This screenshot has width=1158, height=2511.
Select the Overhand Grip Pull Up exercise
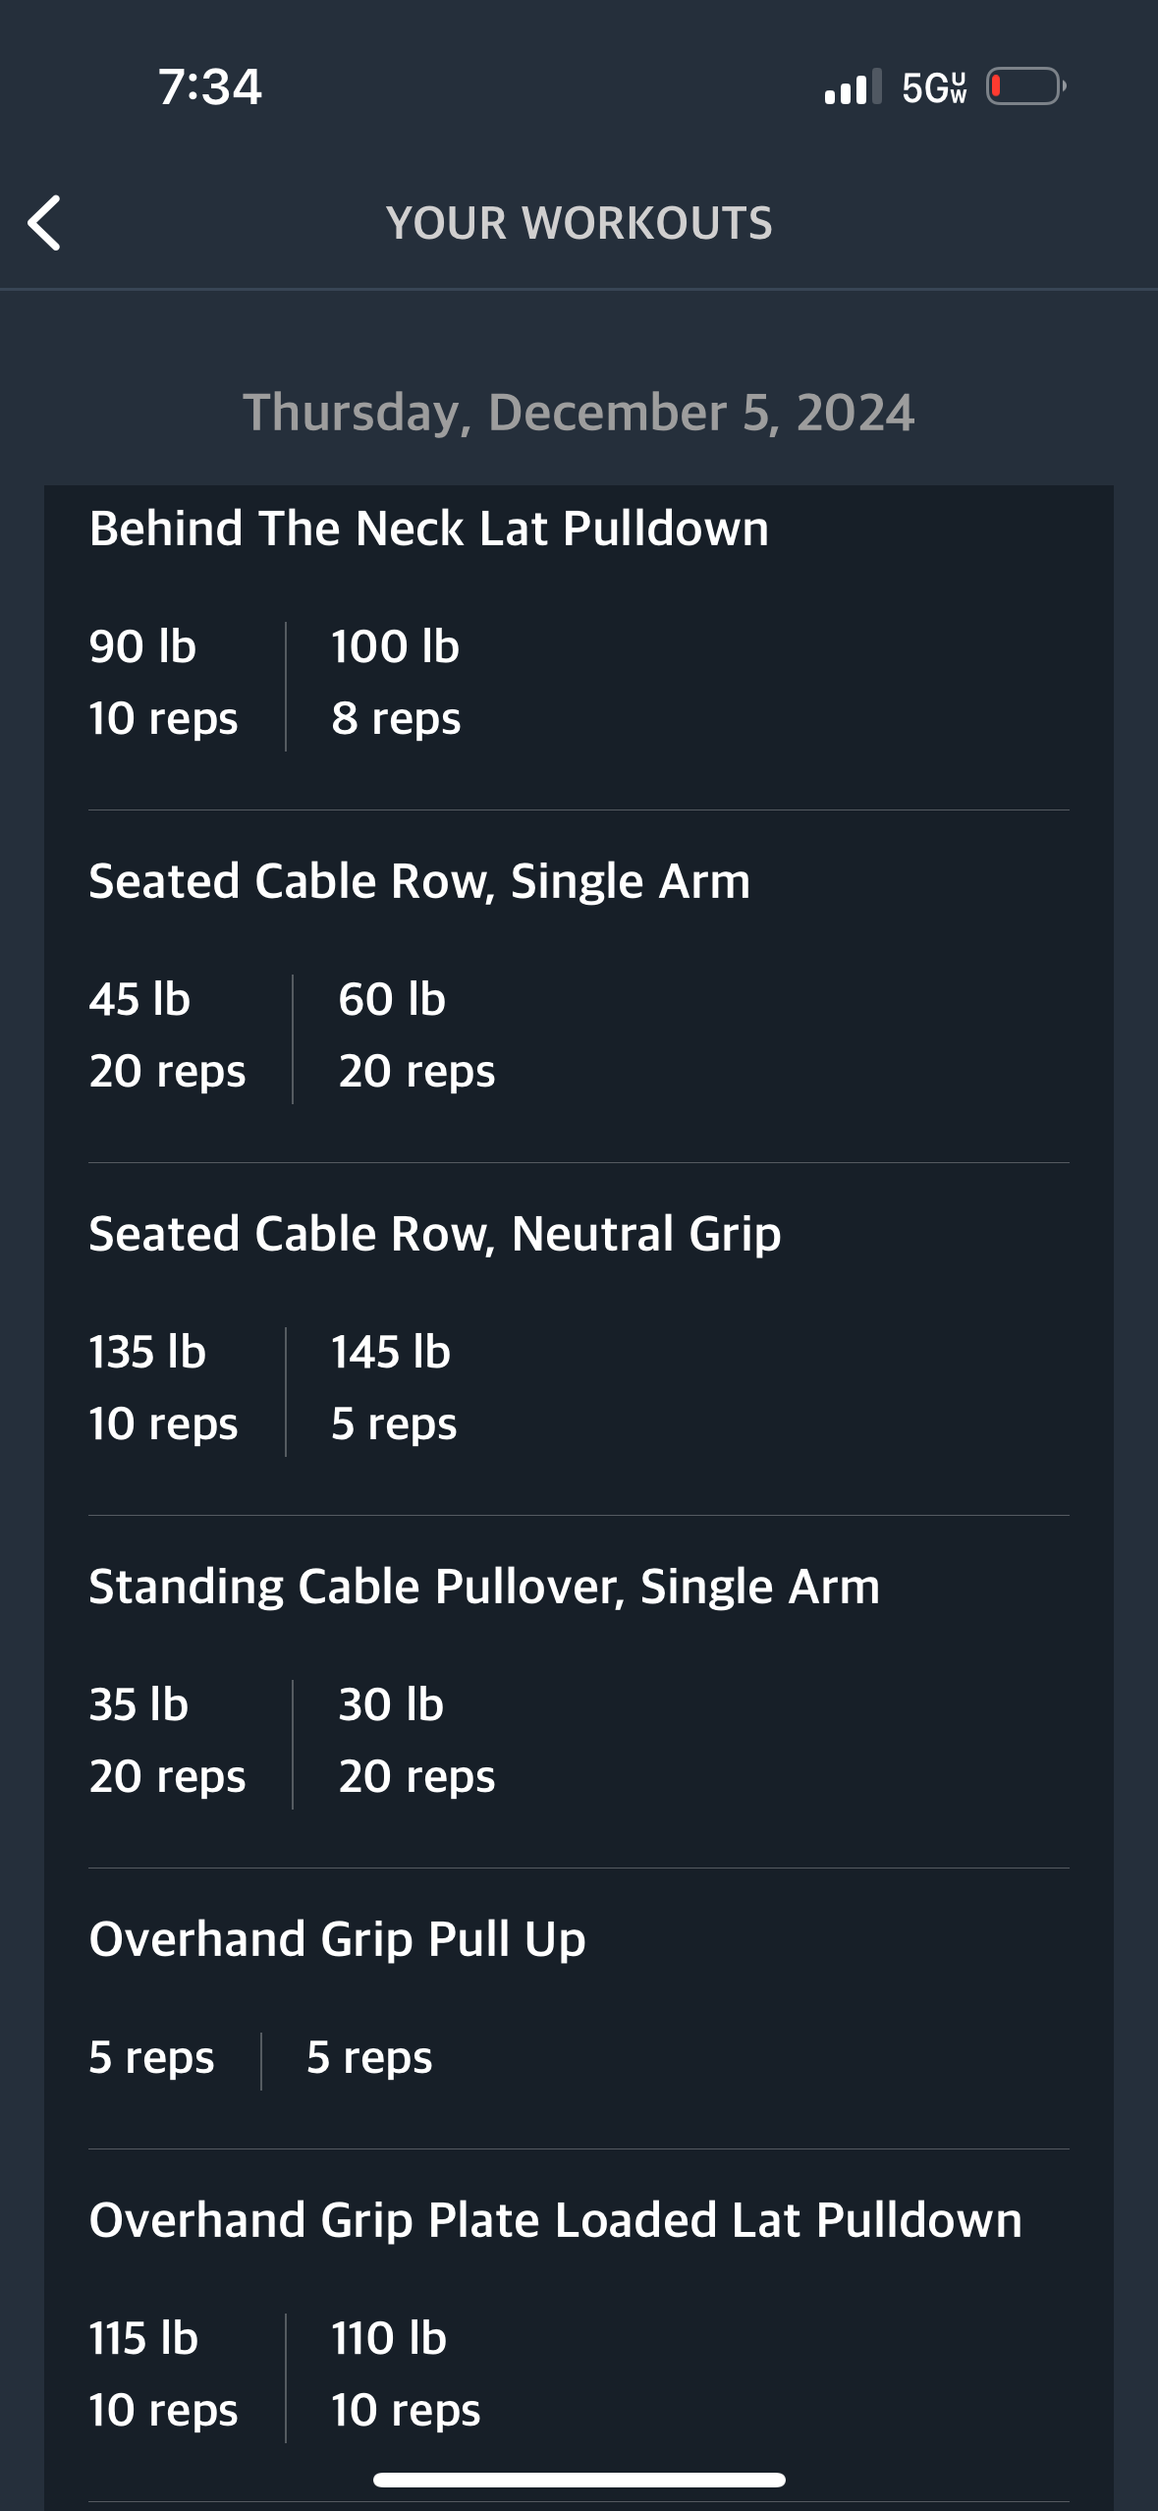[337, 1939]
